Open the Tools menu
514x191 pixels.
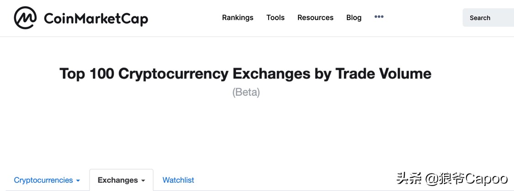click(x=276, y=18)
